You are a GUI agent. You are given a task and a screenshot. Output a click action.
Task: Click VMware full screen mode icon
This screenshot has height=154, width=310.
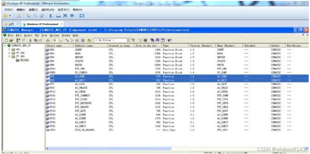click(x=65, y=16)
